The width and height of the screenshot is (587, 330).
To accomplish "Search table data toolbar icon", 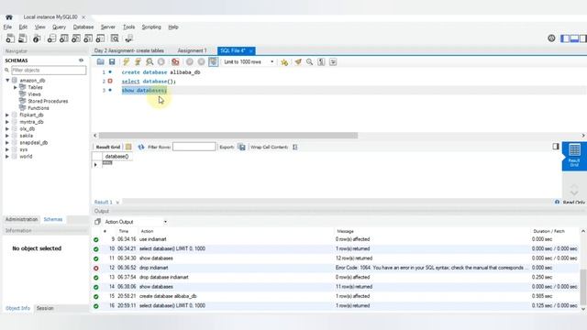I will pyautogui.click(x=115, y=38).
